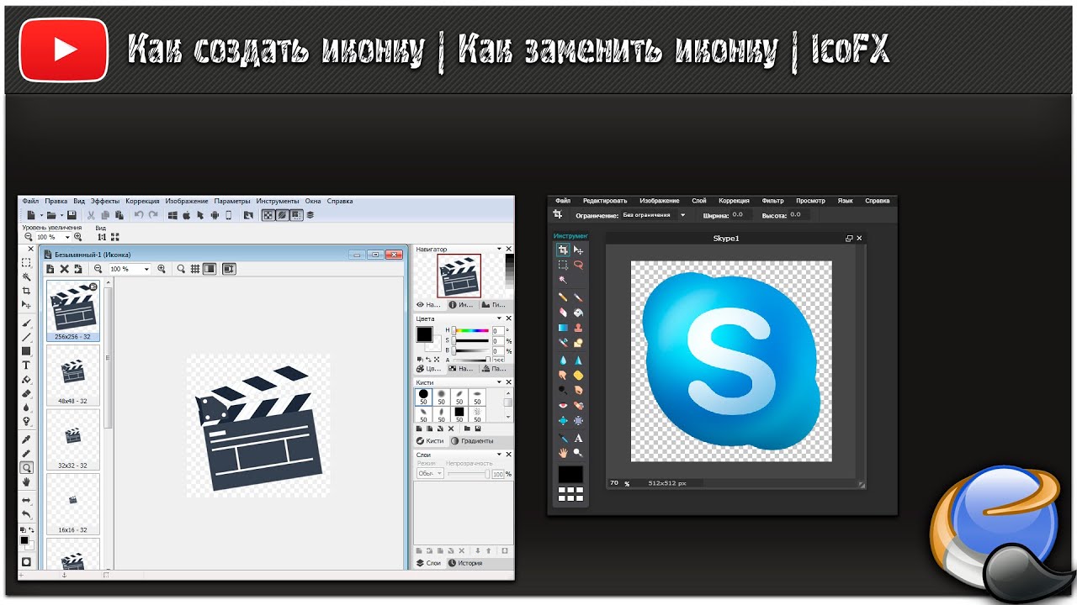Click the Apple logo icon in IcoFX toolbar
This screenshot has width=1077, height=605.
click(x=186, y=215)
